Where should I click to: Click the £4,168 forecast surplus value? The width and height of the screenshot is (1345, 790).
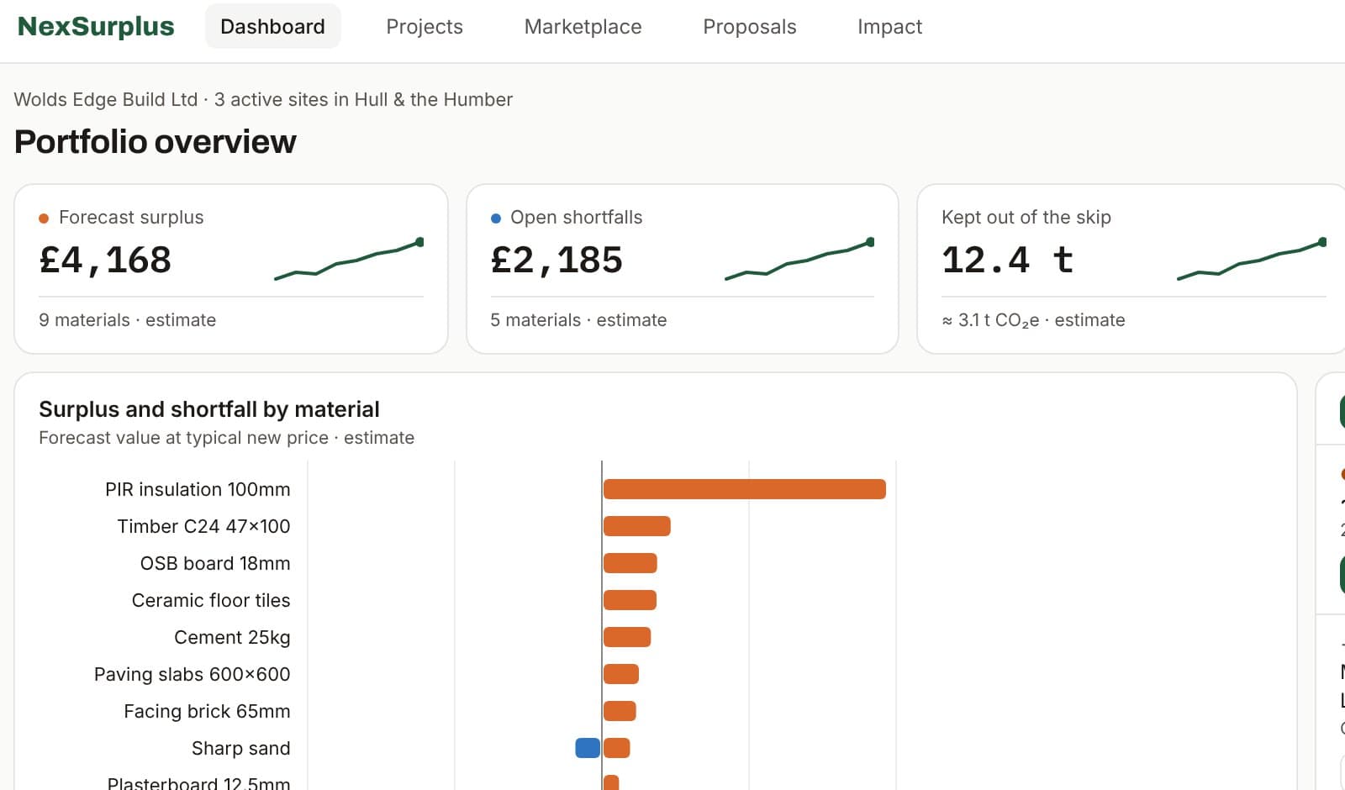[105, 260]
